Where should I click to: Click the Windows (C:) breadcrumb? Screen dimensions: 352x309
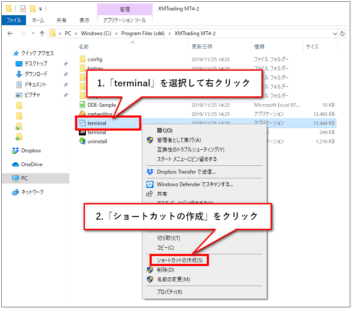96,33
